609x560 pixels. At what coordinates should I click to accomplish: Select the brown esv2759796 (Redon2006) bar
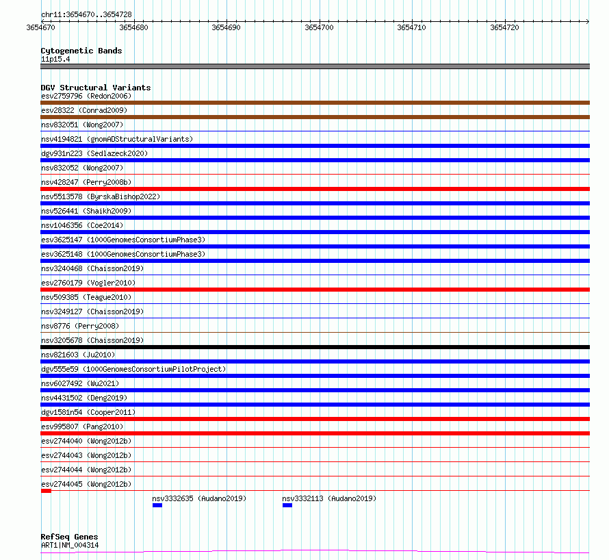[315, 103]
